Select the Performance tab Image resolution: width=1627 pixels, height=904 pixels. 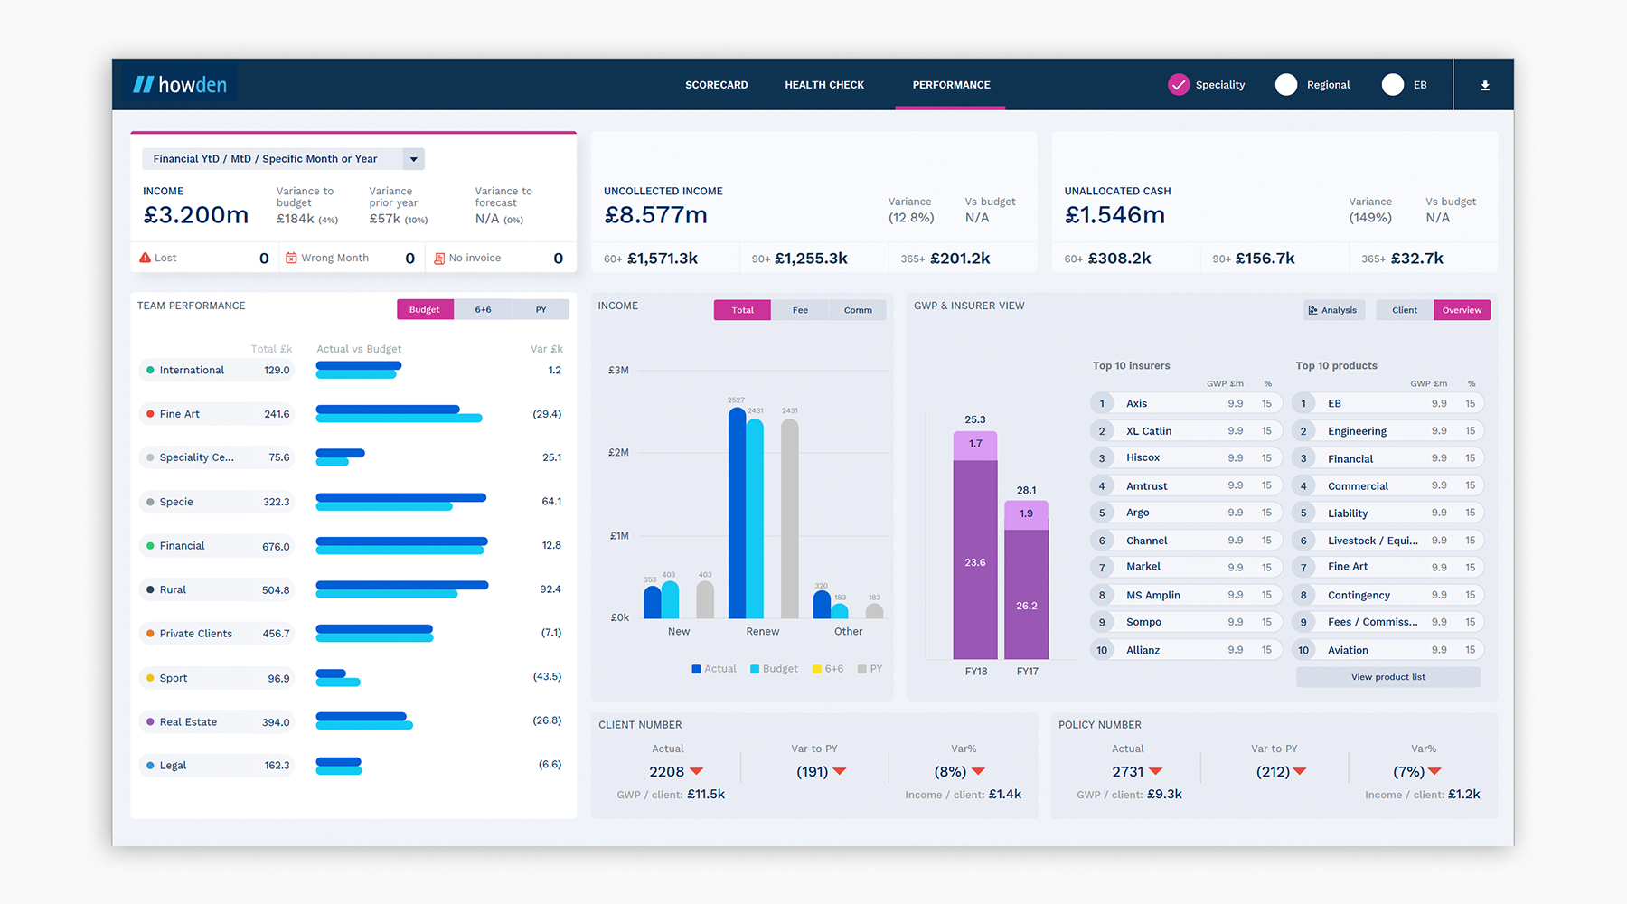tap(951, 85)
